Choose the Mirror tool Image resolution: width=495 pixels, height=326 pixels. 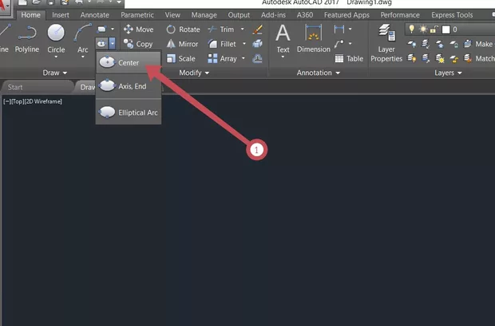pos(182,44)
